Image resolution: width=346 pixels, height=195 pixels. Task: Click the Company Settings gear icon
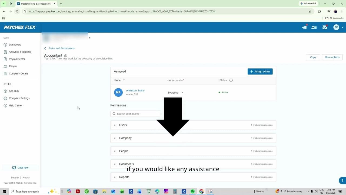[5, 98]
